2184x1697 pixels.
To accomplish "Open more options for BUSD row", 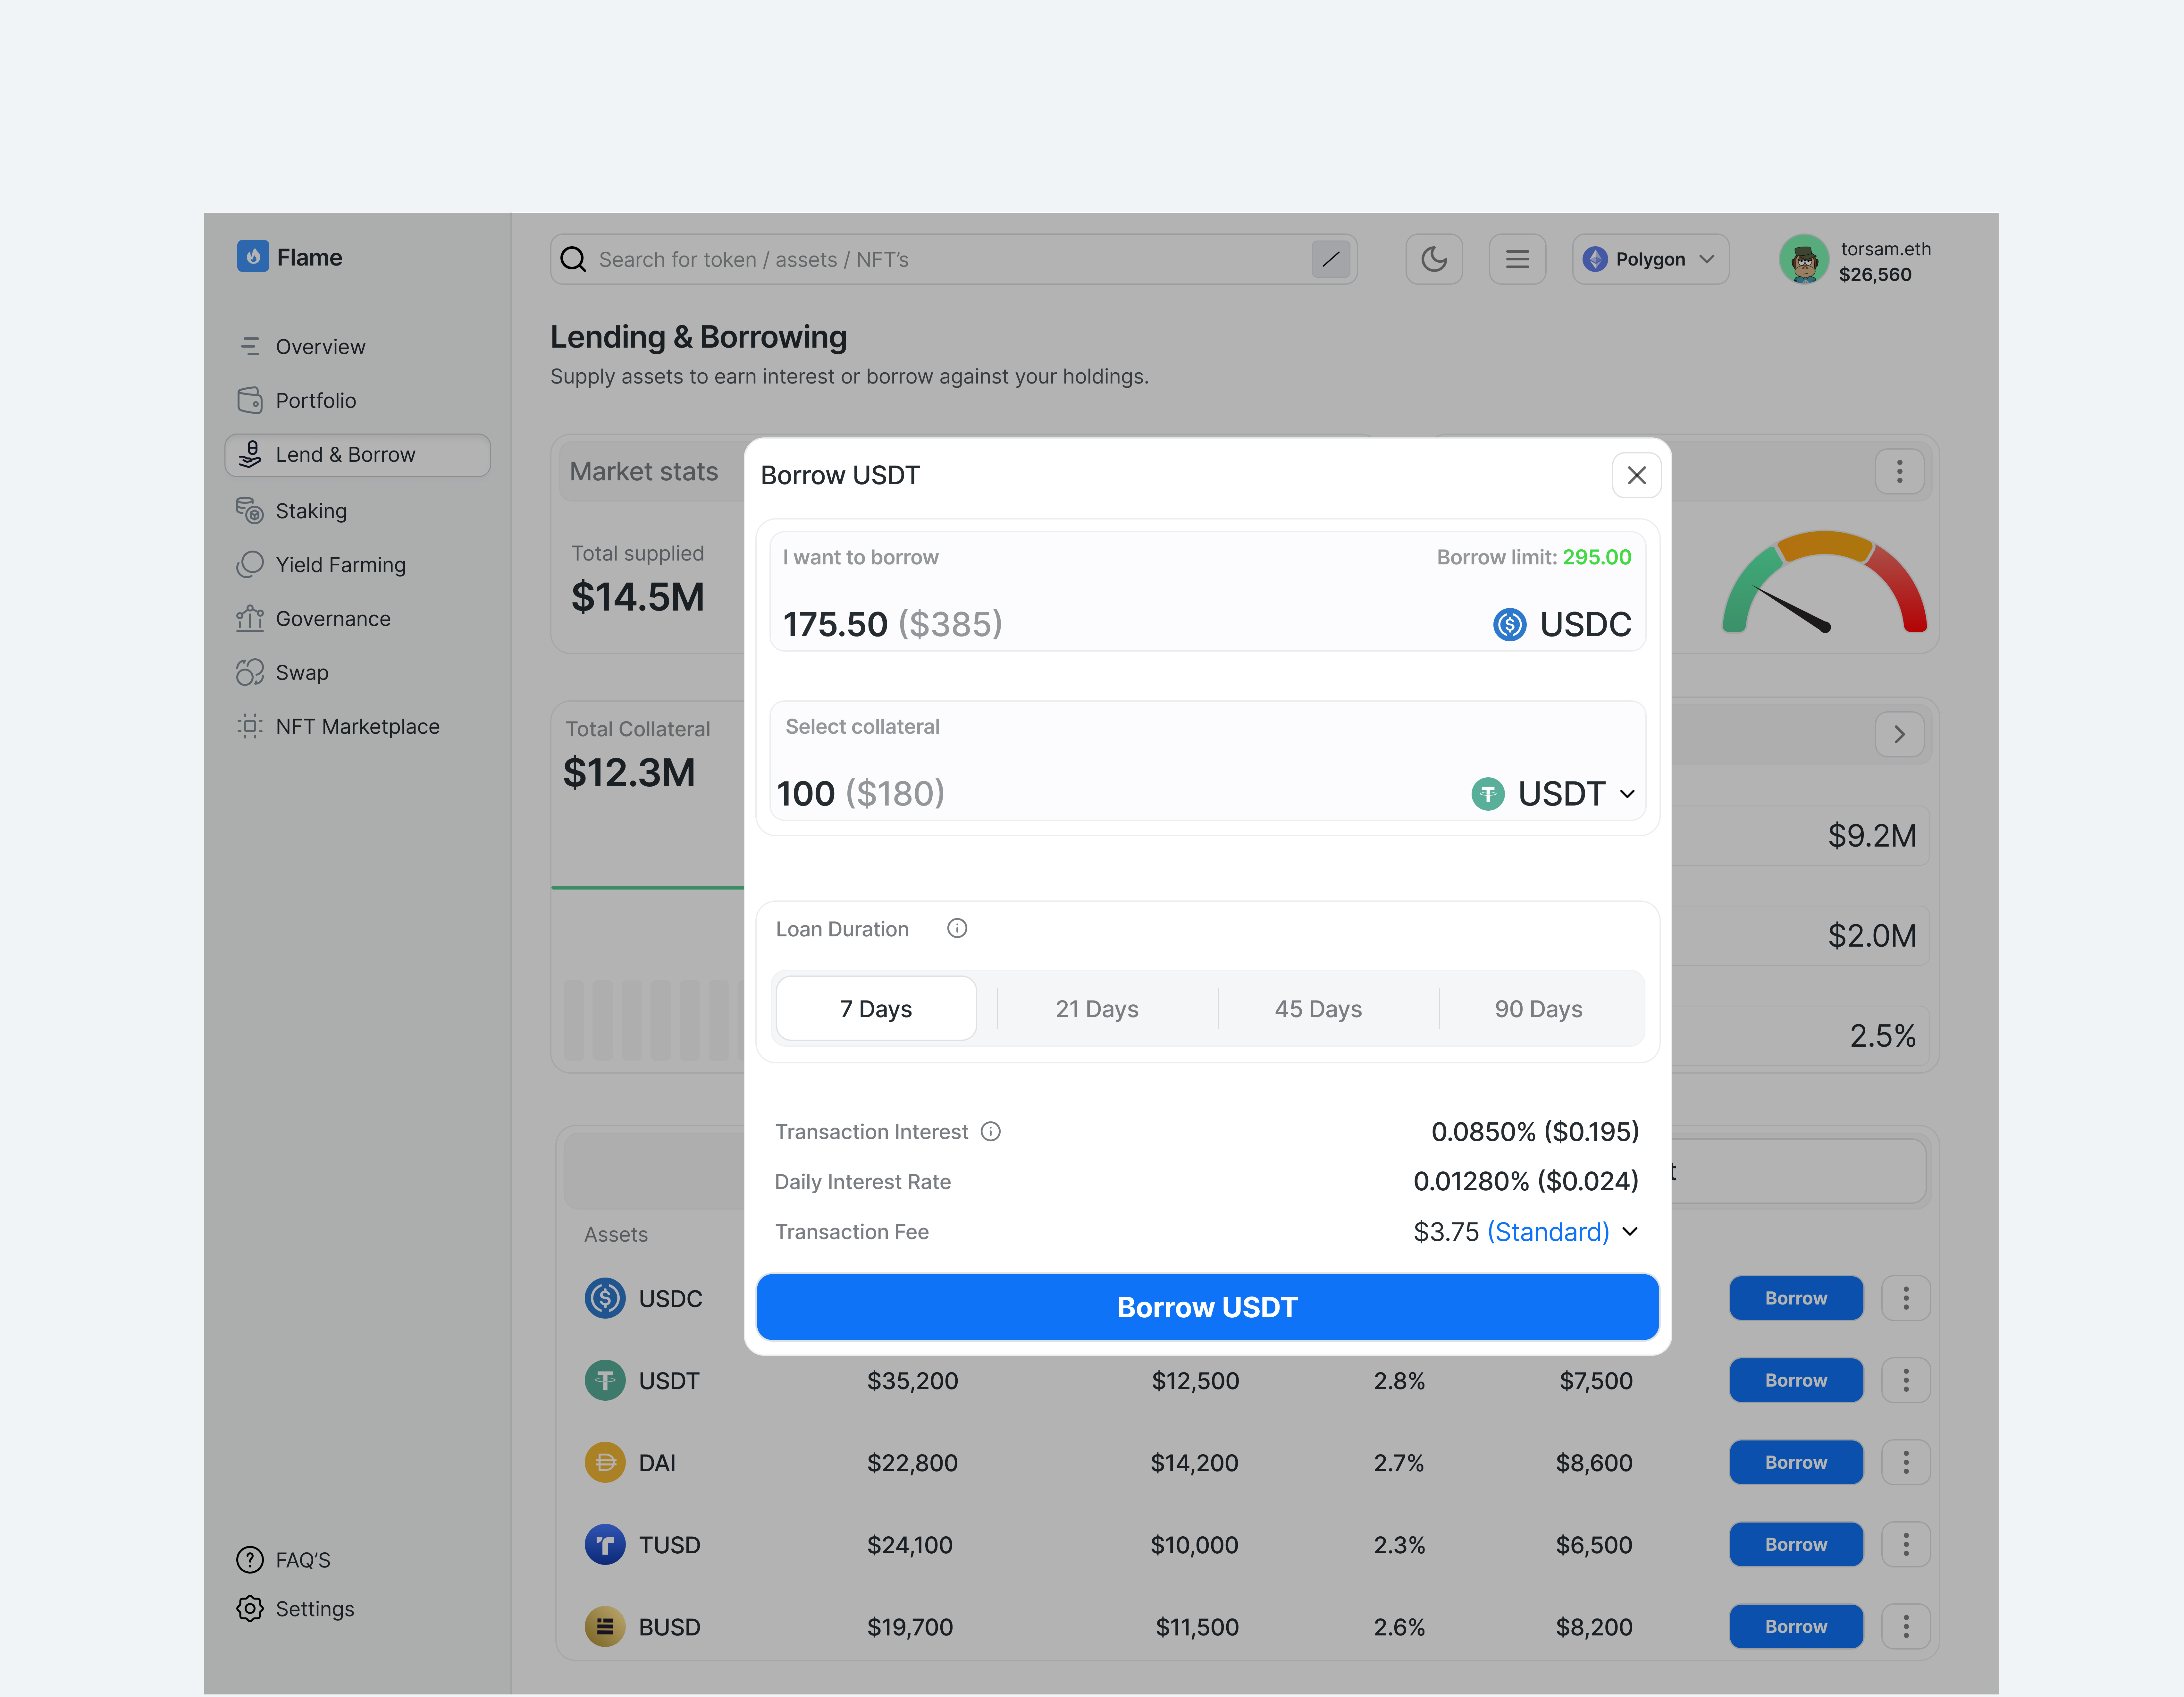I will tap(1906, 1626).
